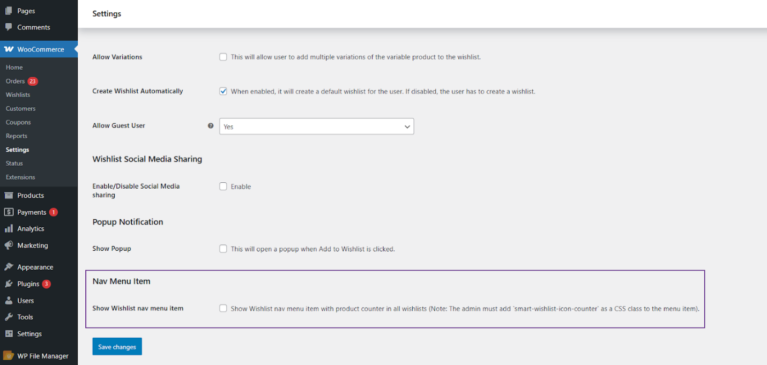This screenshot has height=365, width=767.
Task: Open the Coupons link in the sidebar
Action: [18, 122]
